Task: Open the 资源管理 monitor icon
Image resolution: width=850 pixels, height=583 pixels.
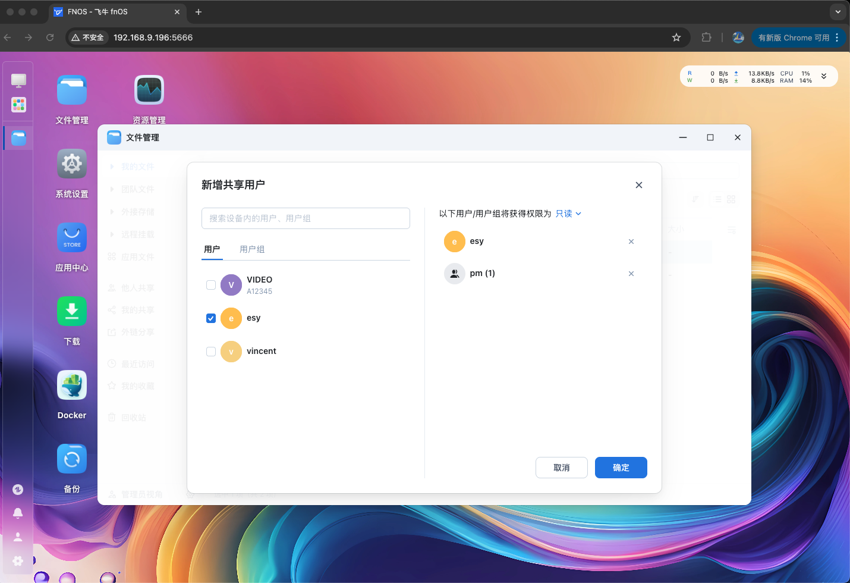Action: pos(149,90)
